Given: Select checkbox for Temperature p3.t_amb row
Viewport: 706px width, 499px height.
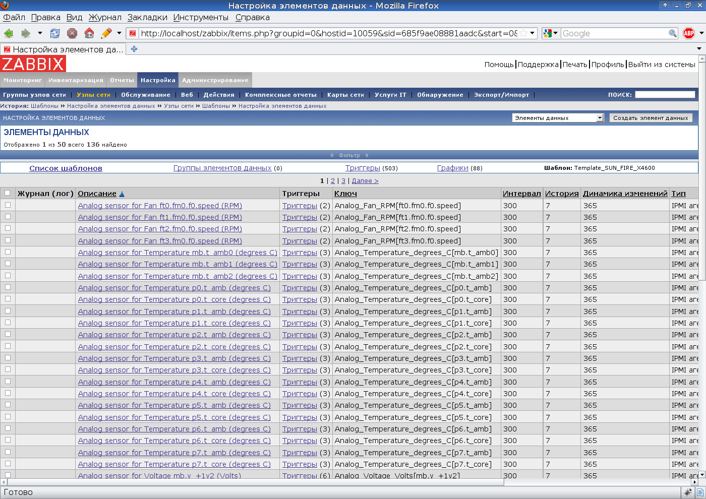Looking at the screenshot, I should (x=8, y=358).
